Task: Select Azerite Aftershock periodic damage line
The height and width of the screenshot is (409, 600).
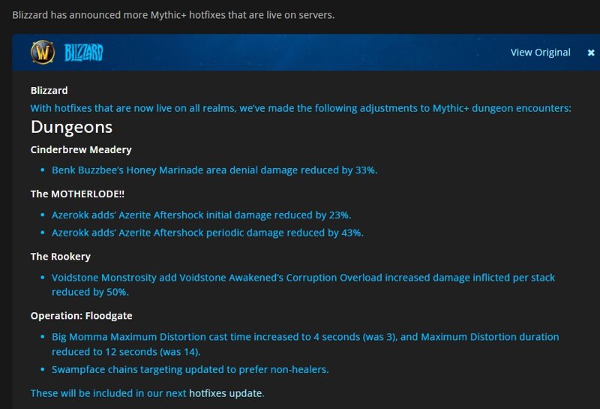Action: click(x=208, y=233)
